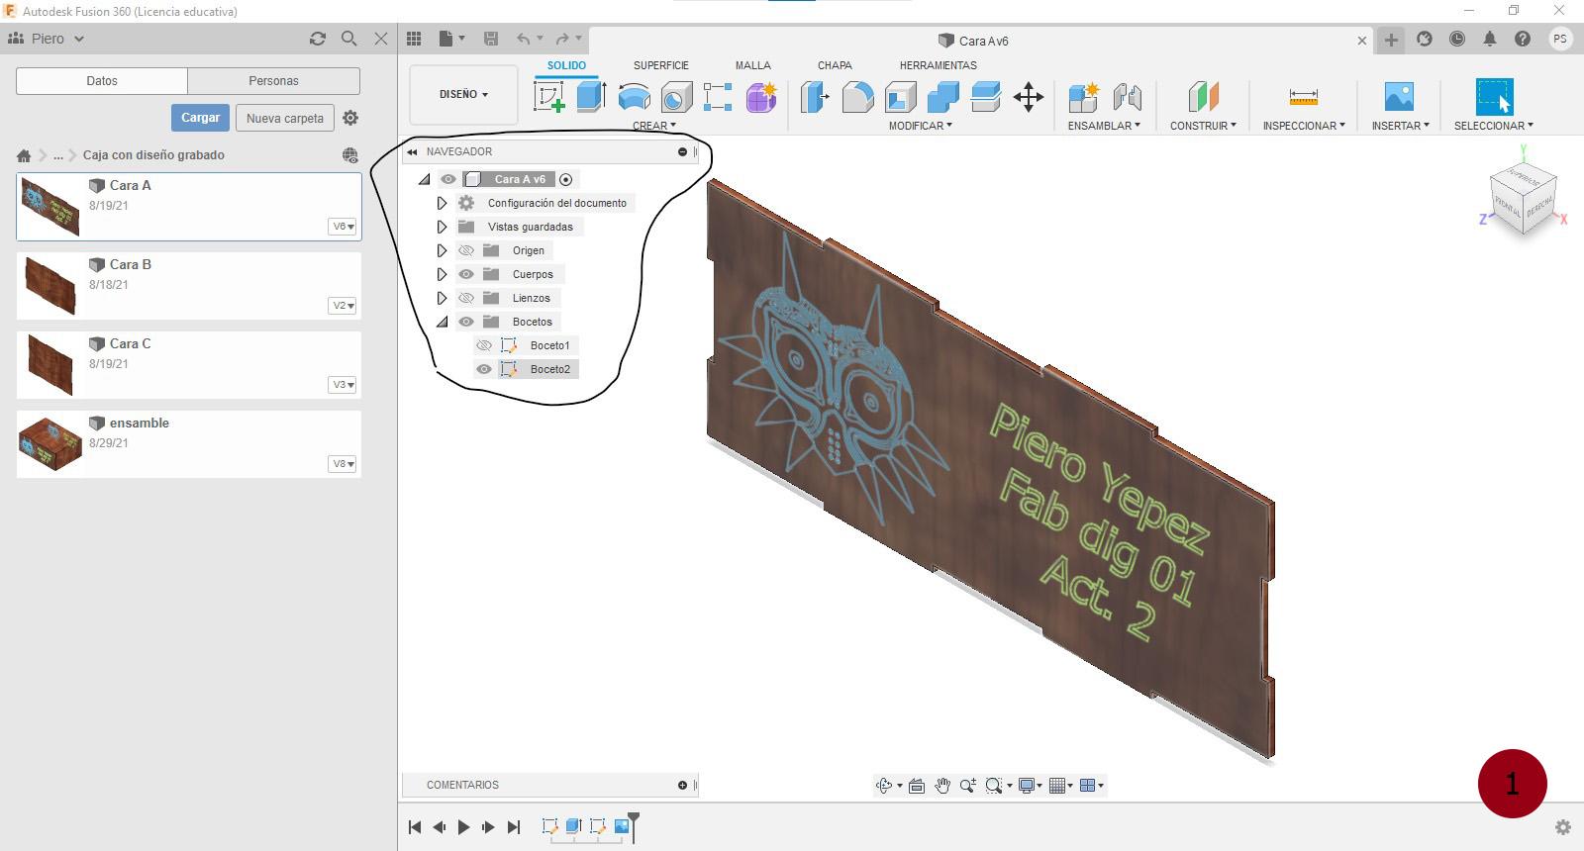Viewport: 1584px width, 851px height.
Task: Open notifications bell
Action: [1490, 39]
